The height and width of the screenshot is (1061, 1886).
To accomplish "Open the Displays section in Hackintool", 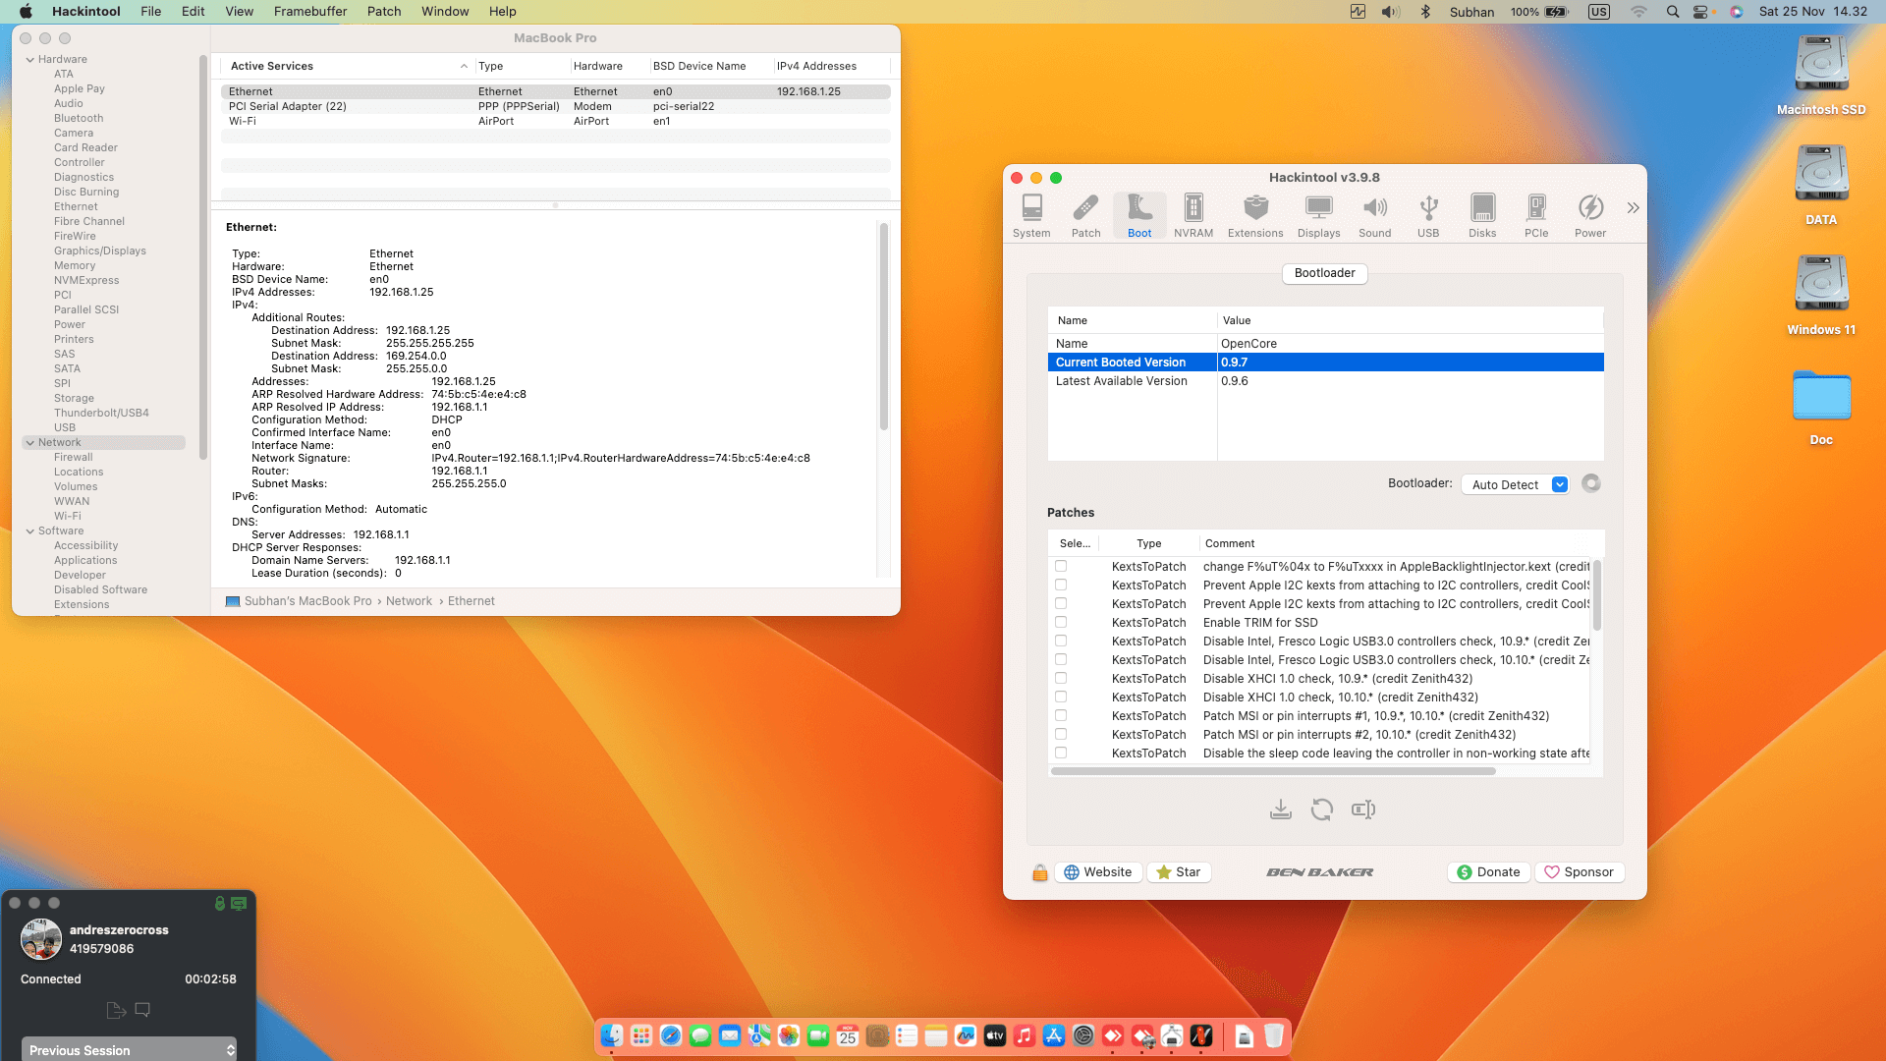I will pos(1318,215).
